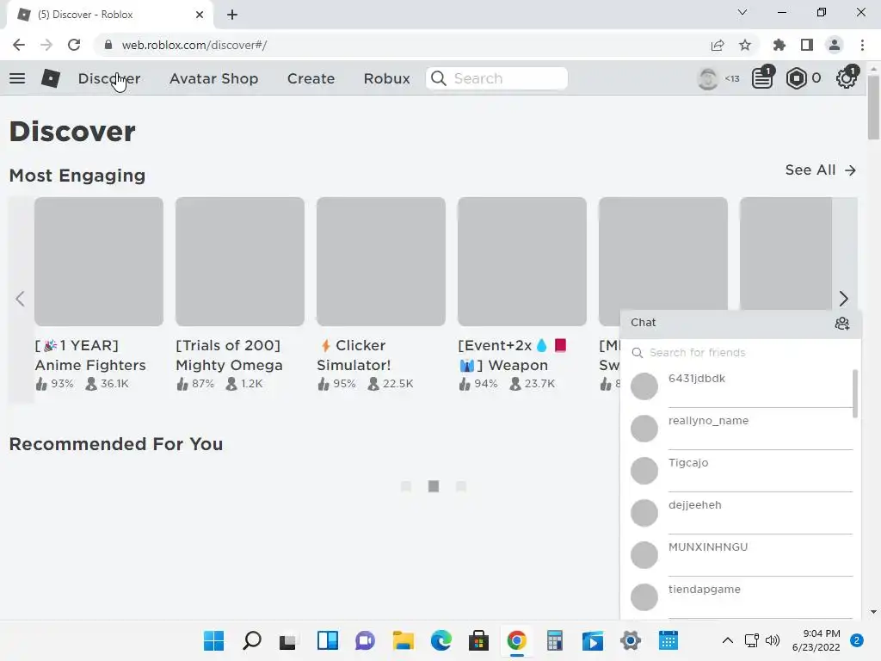Image resolution: width=881 pixels, height=661 pixels.
Task: Open the Weapon event game thumbnail
Action: click(522, 262)
